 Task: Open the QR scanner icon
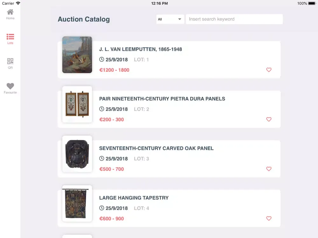10,61
